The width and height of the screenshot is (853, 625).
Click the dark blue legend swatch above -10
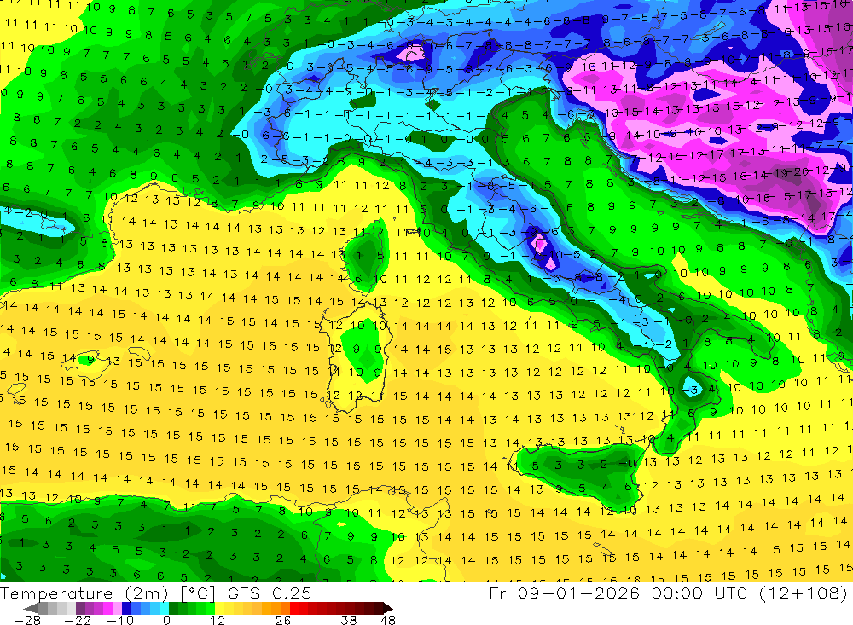(x=126, y=608)
